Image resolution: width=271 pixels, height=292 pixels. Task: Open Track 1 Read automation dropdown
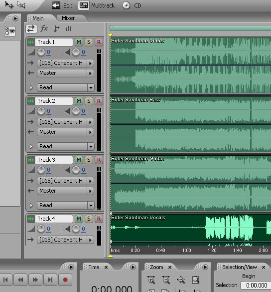pos(65,87)
